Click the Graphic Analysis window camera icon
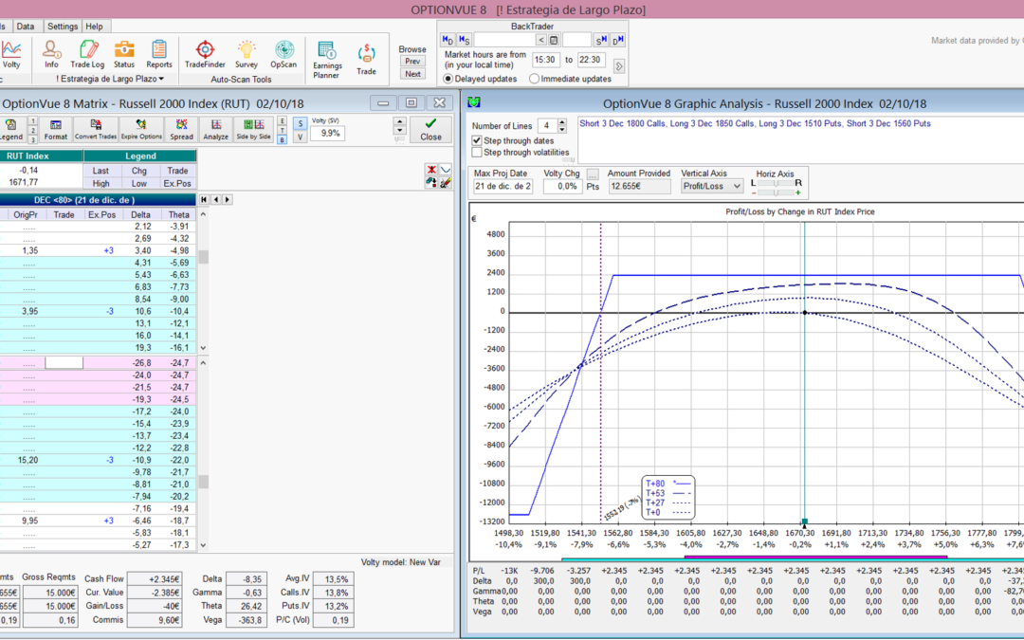The image size is (1024, 640). point(474,102)
